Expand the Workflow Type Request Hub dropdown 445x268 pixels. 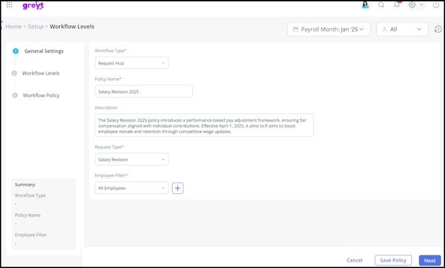(131, 63)
